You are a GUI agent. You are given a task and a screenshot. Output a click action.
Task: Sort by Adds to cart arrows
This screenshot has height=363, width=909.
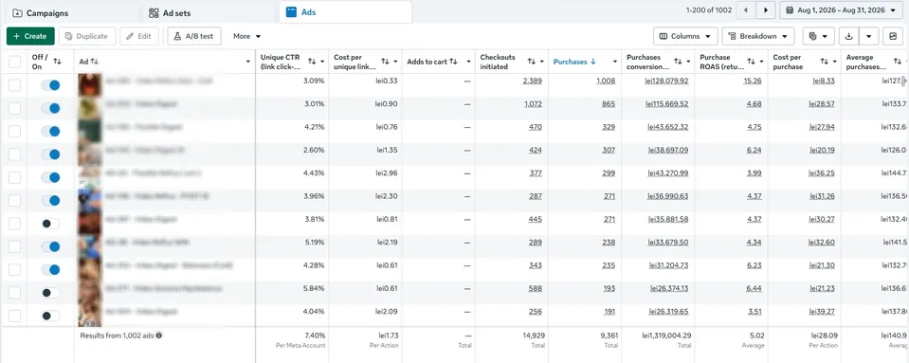(453, 62)
